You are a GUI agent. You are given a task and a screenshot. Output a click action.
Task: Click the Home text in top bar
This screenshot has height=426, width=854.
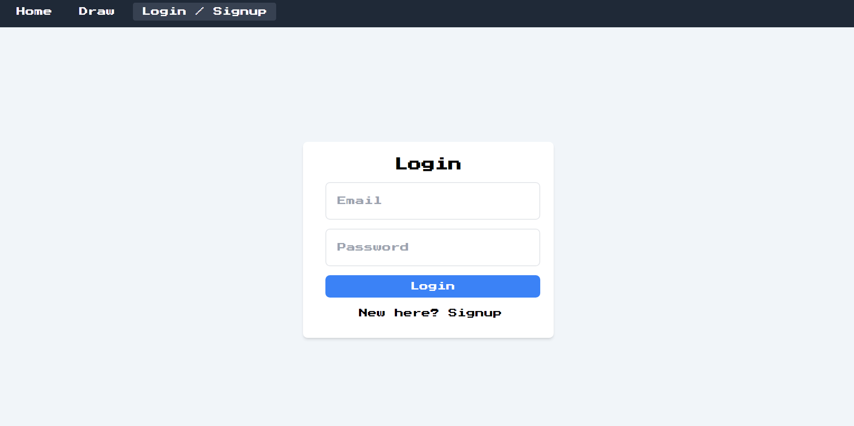point(34,11)
